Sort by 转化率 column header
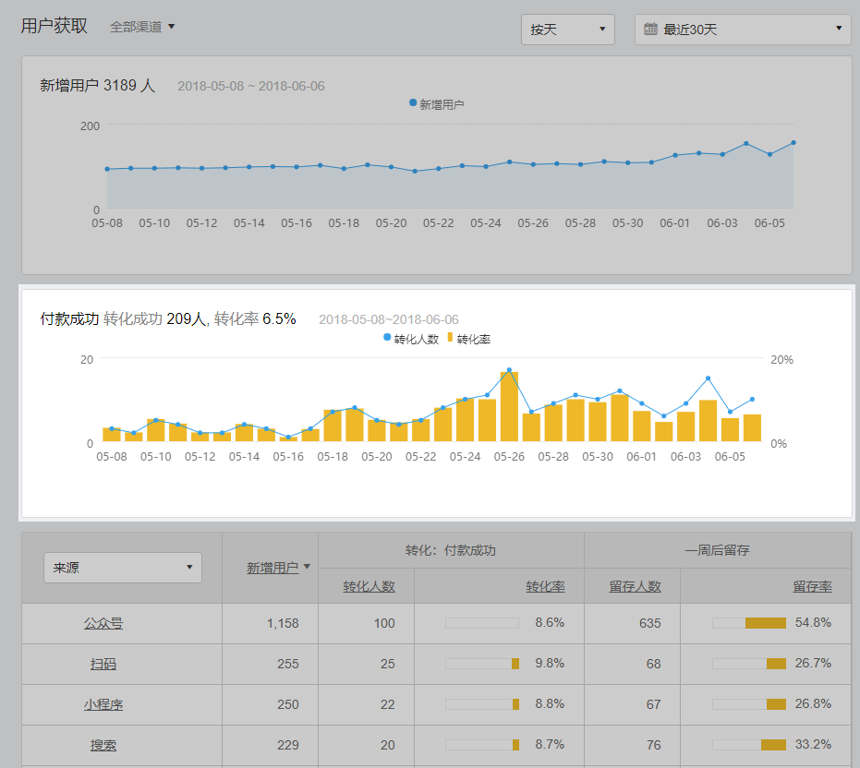 tap(545, 586)
